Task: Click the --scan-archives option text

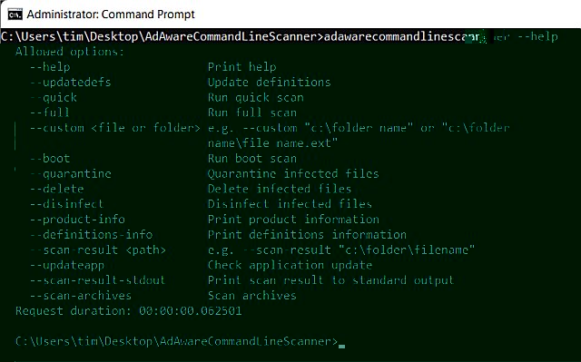Action: click(81, 296)
